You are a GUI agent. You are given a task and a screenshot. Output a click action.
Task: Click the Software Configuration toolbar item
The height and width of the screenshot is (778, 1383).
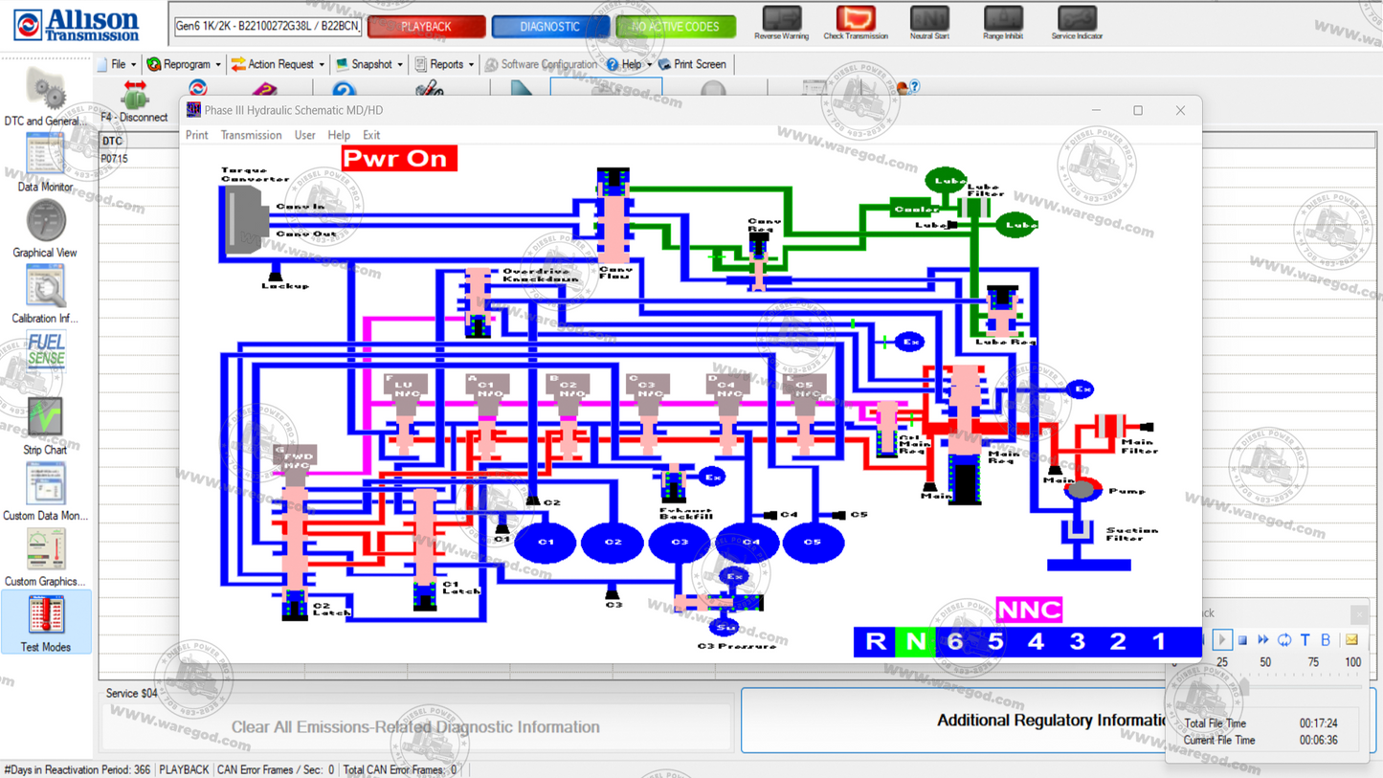click(541, 64)
